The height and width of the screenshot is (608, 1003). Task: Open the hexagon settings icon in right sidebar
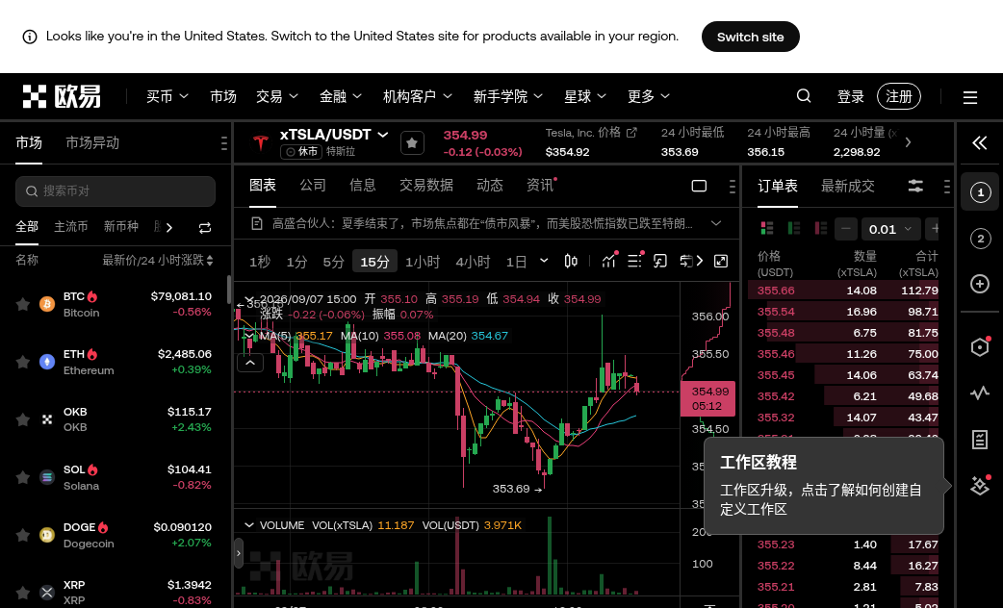point(980,347)
